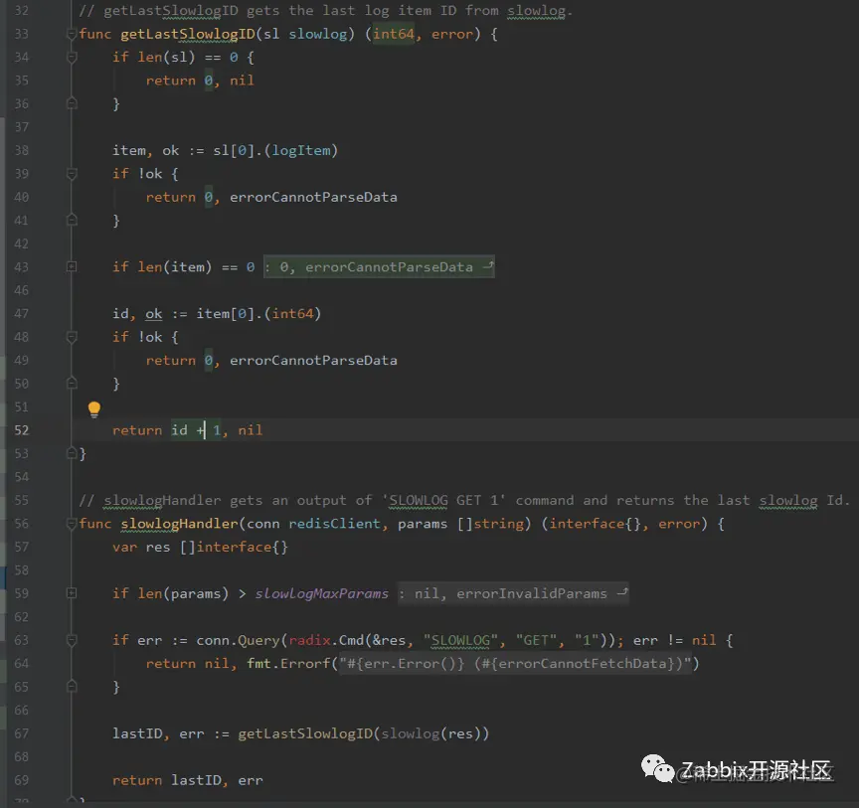Click line number 63 in the gutter
The image size is (859, 808).
point(21,640)
